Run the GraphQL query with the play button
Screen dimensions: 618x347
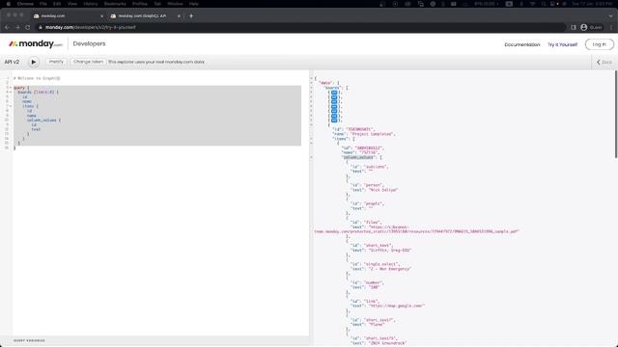point(34,62)
